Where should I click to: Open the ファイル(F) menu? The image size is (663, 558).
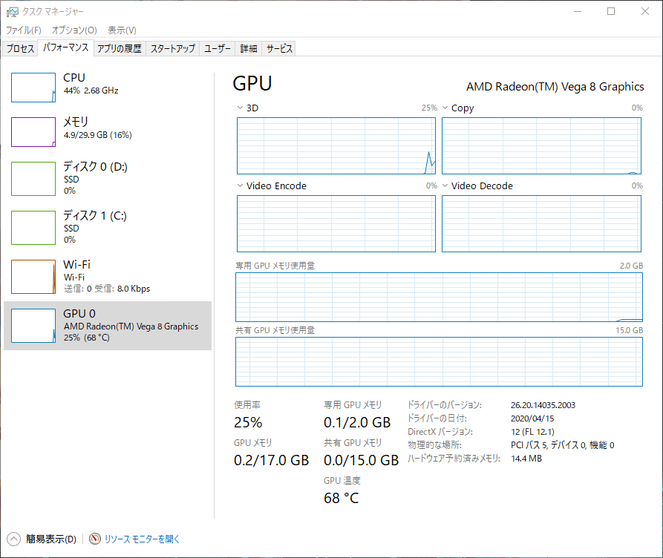tap(24, 30)
